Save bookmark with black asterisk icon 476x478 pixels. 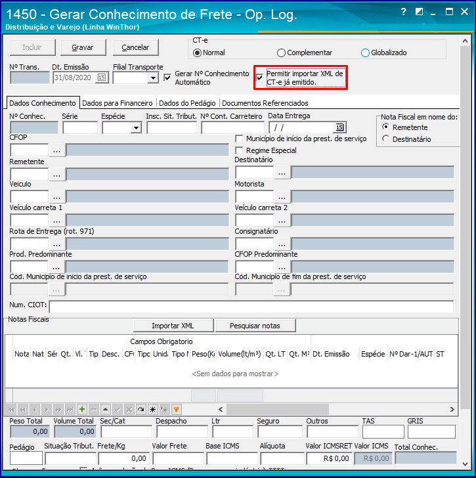coord(153,410)
